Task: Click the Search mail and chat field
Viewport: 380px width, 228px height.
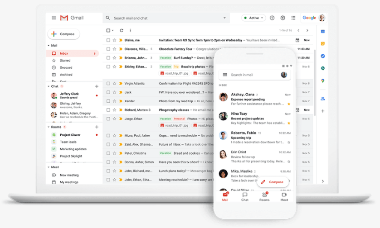Action: coord(166,18)
